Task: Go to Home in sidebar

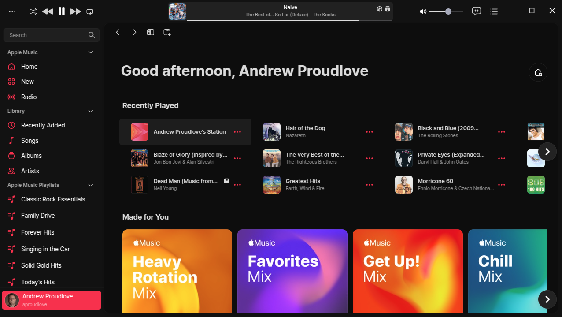Action: pyautogui.click(x=52, y=67)
